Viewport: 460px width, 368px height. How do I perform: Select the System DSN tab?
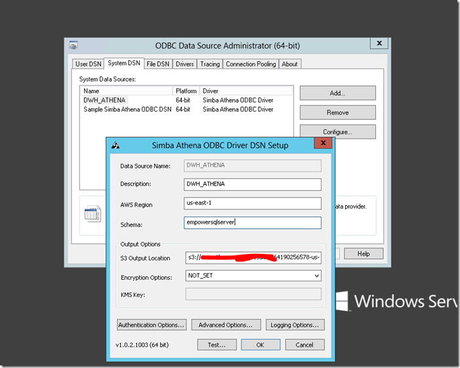[124, 63]
